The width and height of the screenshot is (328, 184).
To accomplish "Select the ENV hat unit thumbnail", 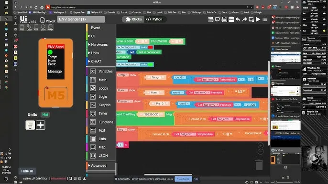I will tap(30, 125).
